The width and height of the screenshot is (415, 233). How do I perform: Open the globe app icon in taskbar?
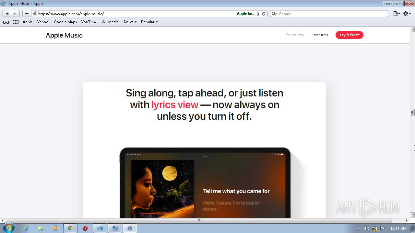115,228
